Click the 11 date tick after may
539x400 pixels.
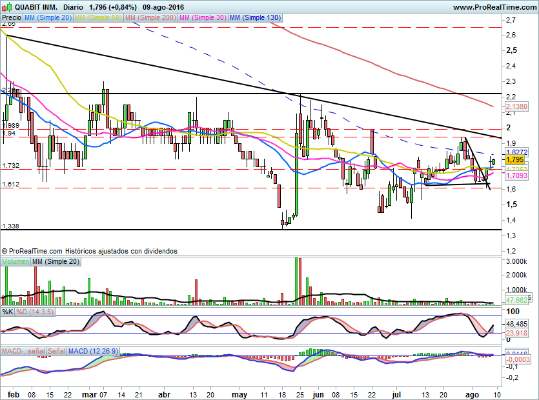(x=263, y=395)
